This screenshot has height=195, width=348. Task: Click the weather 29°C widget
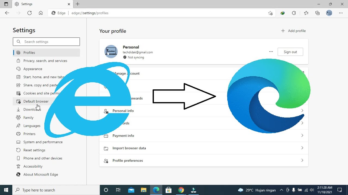pyautogui.click(x=257, y=190)
